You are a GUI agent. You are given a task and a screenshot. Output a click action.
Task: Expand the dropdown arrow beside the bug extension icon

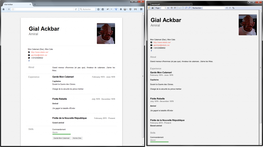coord(111,9)
